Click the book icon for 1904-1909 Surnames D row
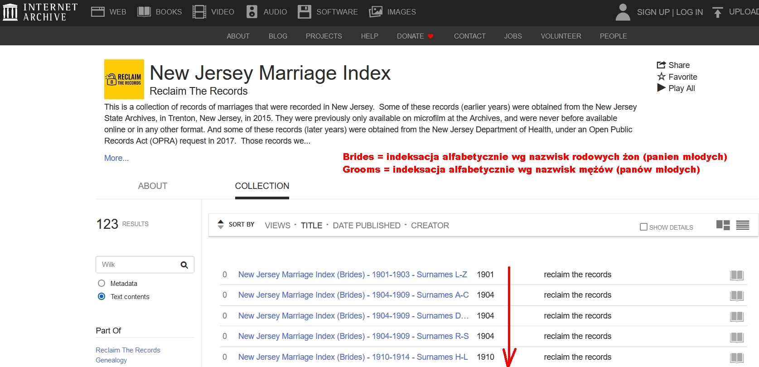759x367 pixels. pos(737,316)
